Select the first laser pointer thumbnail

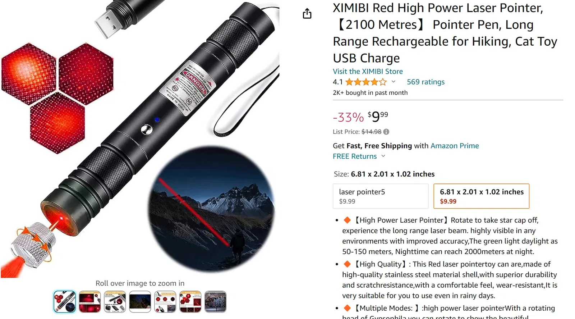click(65, 301)
